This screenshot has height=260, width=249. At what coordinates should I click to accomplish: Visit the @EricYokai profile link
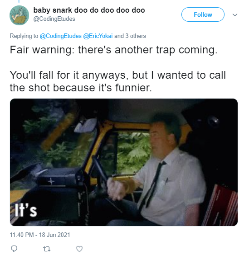click(x=98, y=36)
